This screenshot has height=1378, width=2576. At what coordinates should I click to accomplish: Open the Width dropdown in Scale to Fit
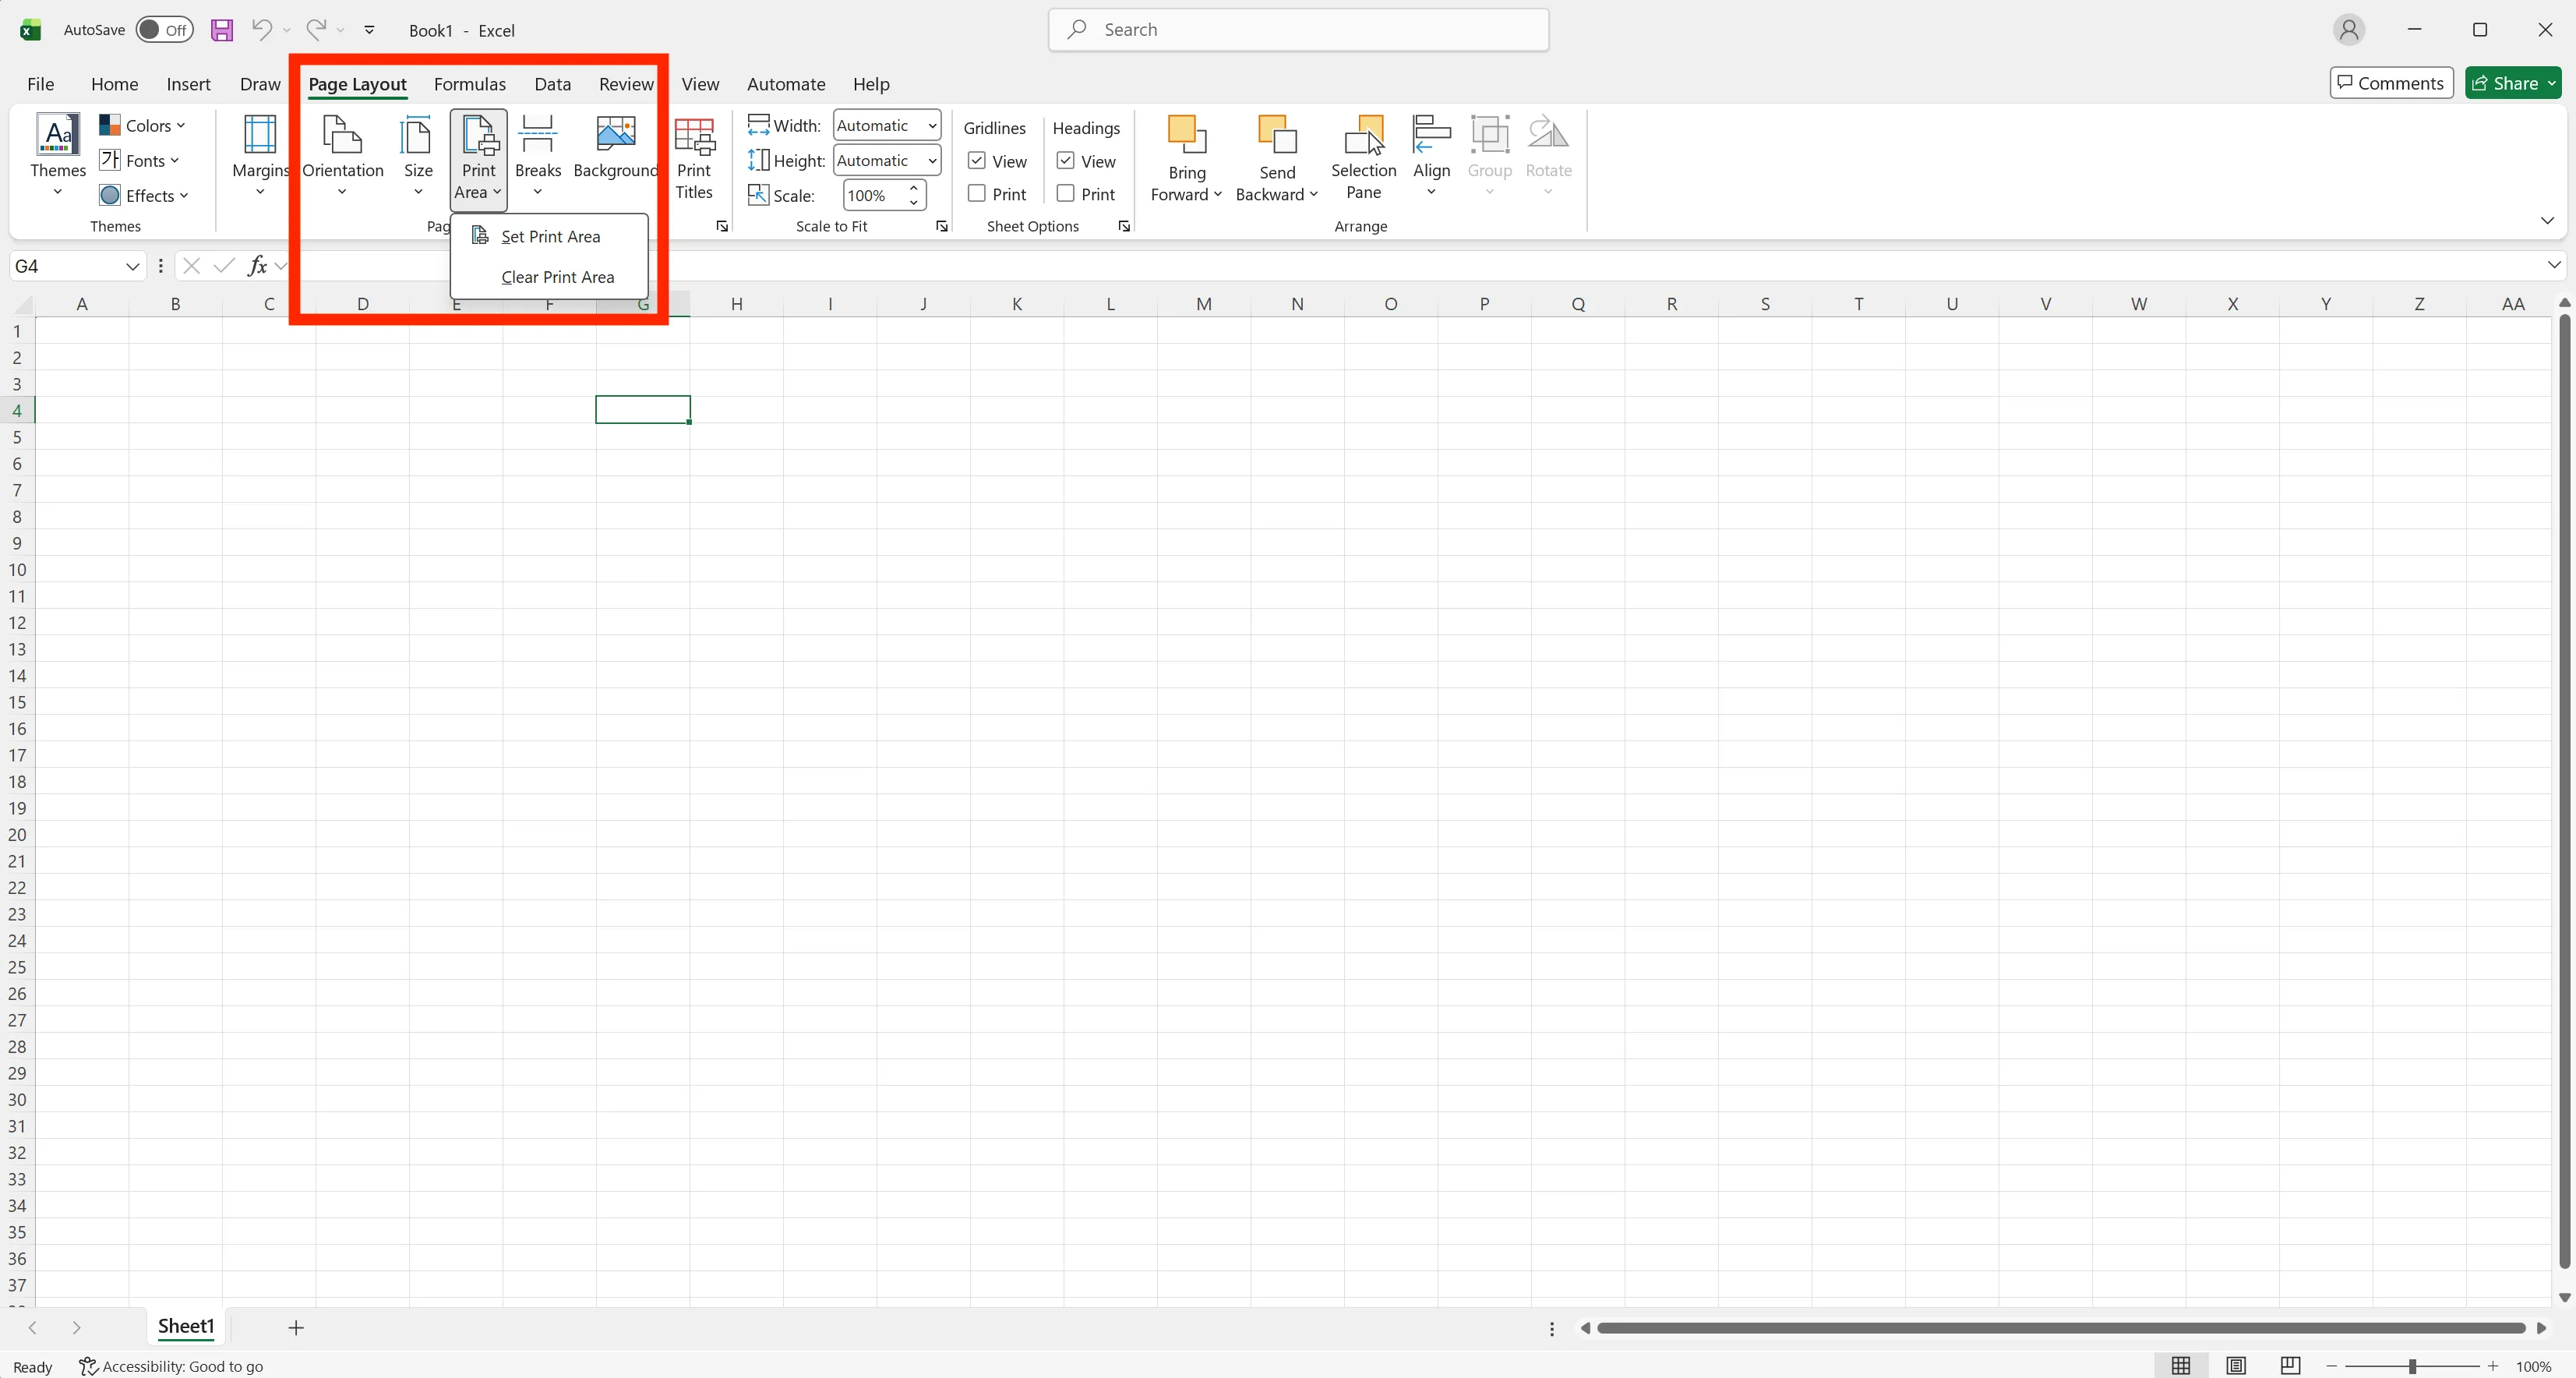[931, 125]
